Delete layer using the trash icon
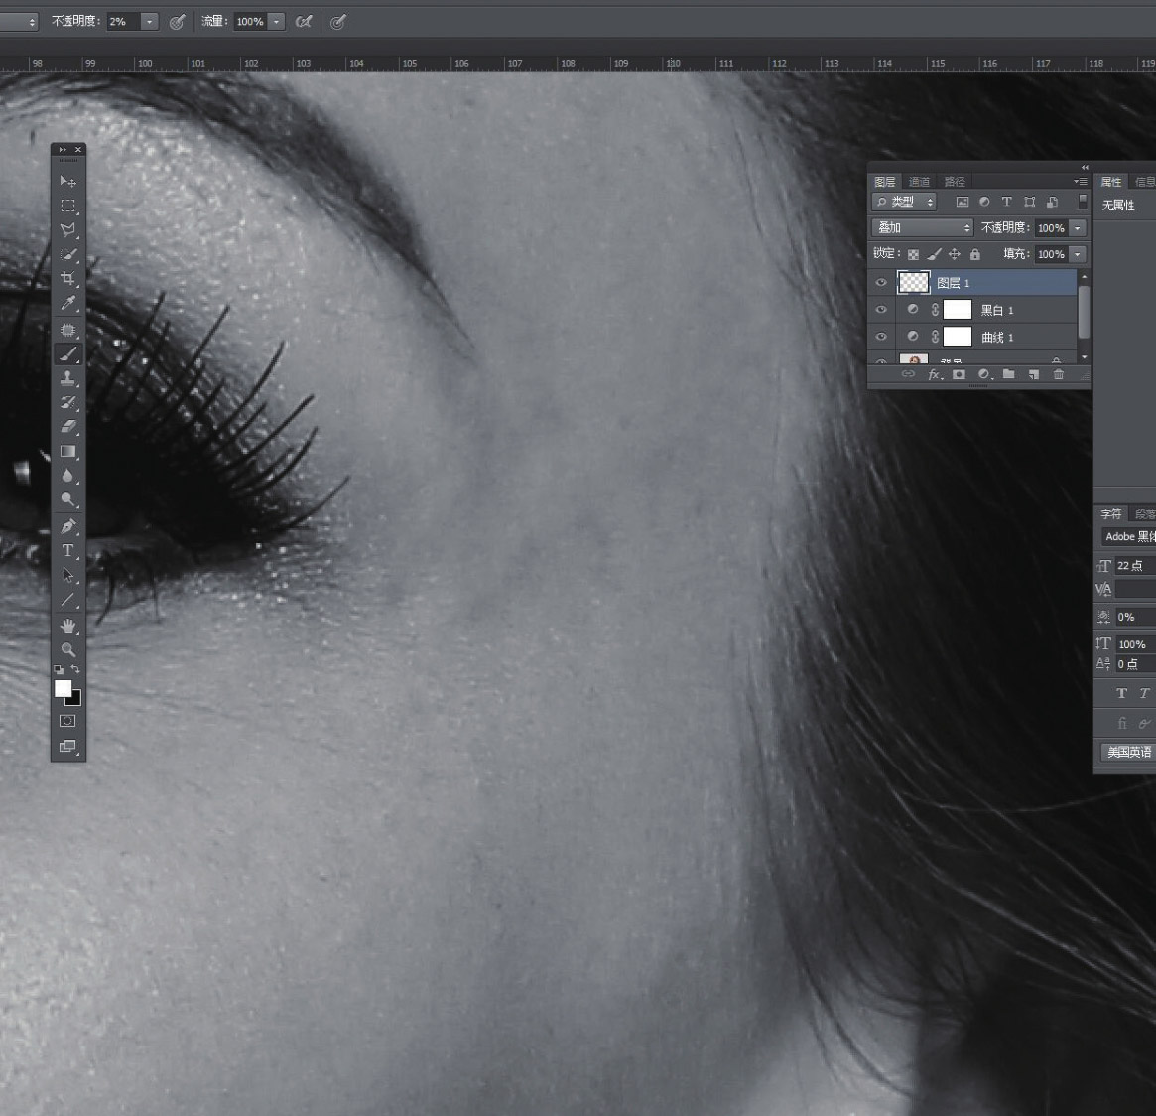 pos(1058,374)
